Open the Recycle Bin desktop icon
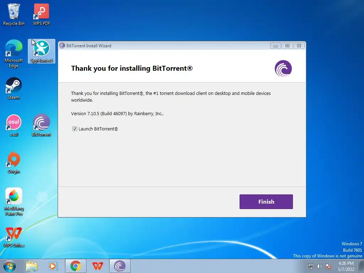Screen dimensions: 364x273 click(14, 14)
